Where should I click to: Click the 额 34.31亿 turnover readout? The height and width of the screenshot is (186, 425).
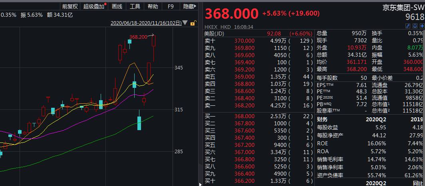point(60,15)
